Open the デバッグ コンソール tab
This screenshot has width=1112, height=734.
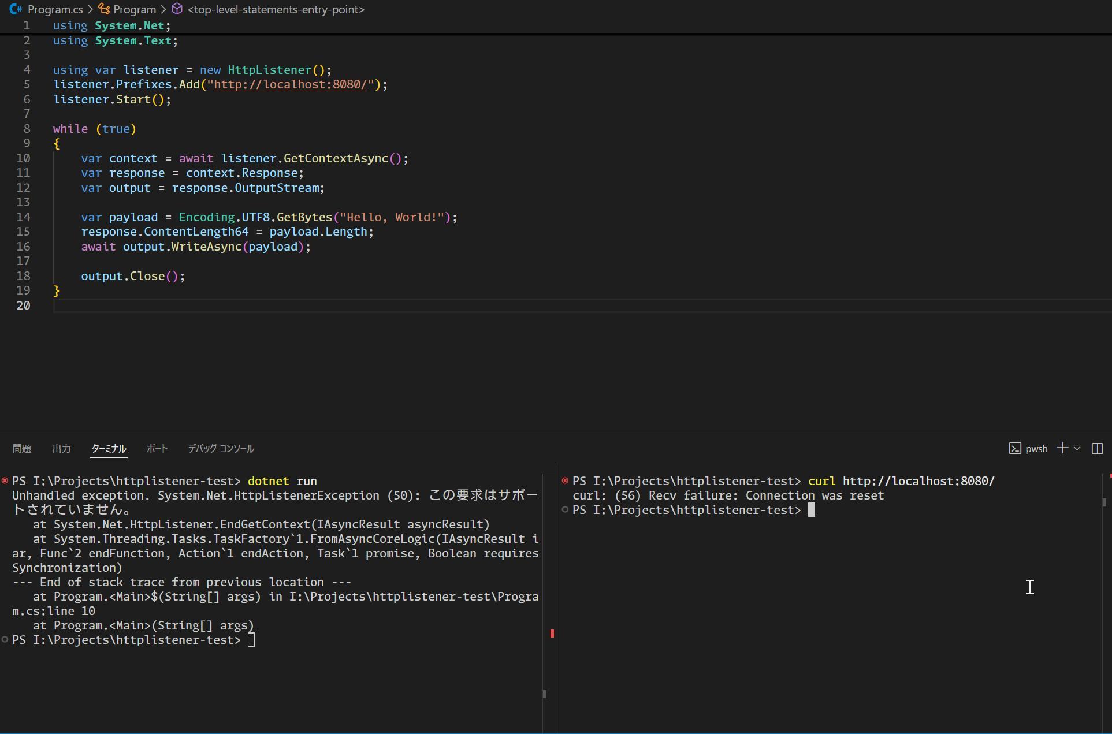point(221,449)
